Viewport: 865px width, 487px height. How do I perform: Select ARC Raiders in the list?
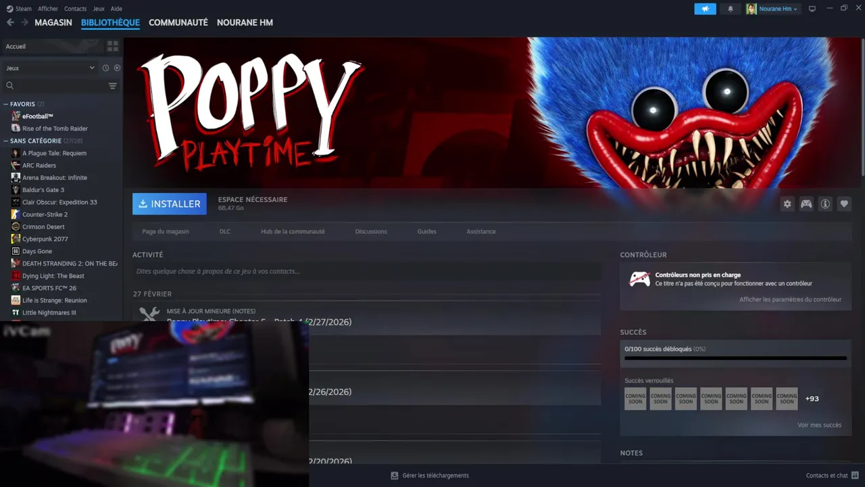(x=39, y=165)
